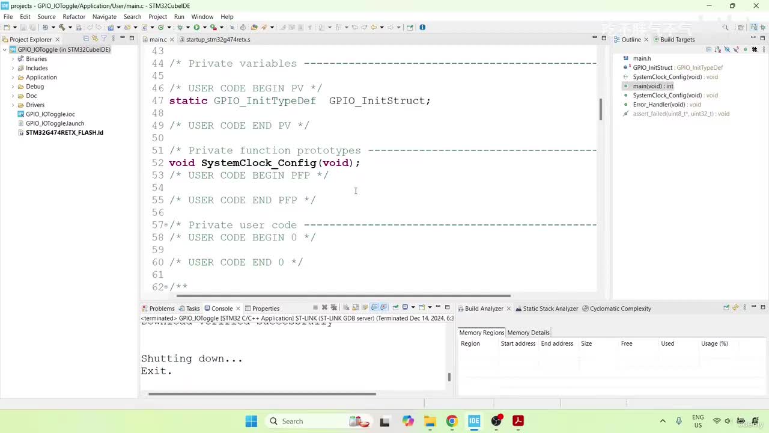769x433 pixels.
Task: Toggle Hide Fields in Outline toolbar
Action: (727, 49)
